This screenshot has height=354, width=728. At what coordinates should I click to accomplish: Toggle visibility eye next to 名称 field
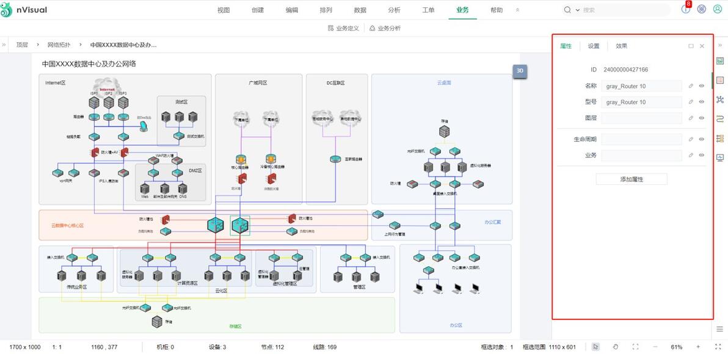click(x=701, y=85)
